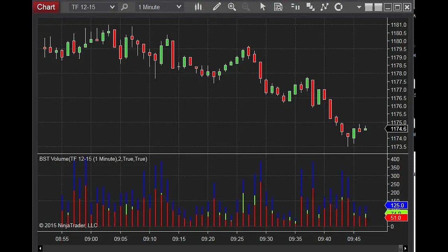This screenshot has width=448, height=252.
Task: Reload chart data with refresh icon
Action: [x=338, y=7]
